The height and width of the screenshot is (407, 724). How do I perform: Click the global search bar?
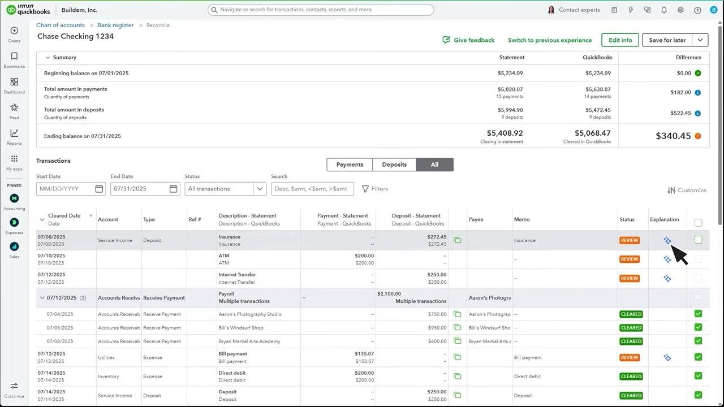coord(321,10)
